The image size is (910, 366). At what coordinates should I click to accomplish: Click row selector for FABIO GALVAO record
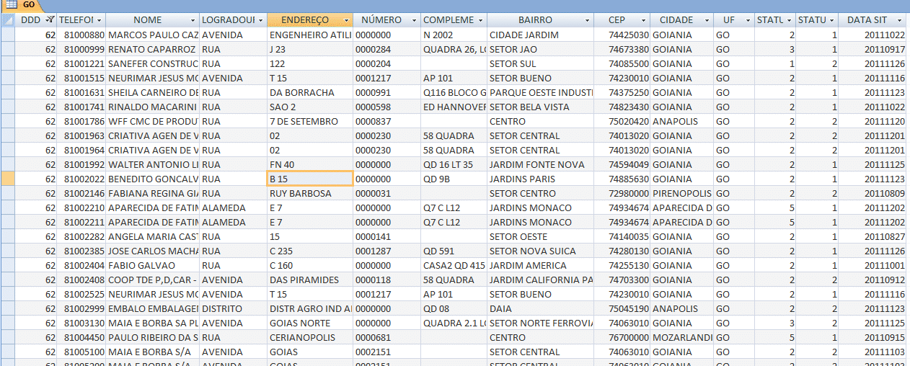tap(8, 265)
